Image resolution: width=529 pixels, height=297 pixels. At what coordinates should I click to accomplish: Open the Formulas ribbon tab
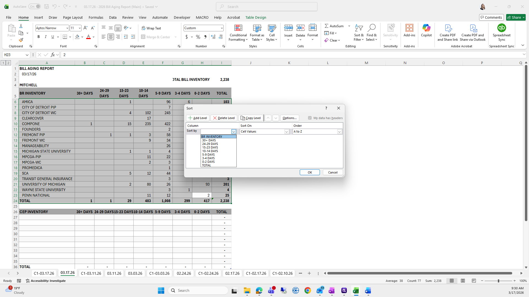point(96,17)
